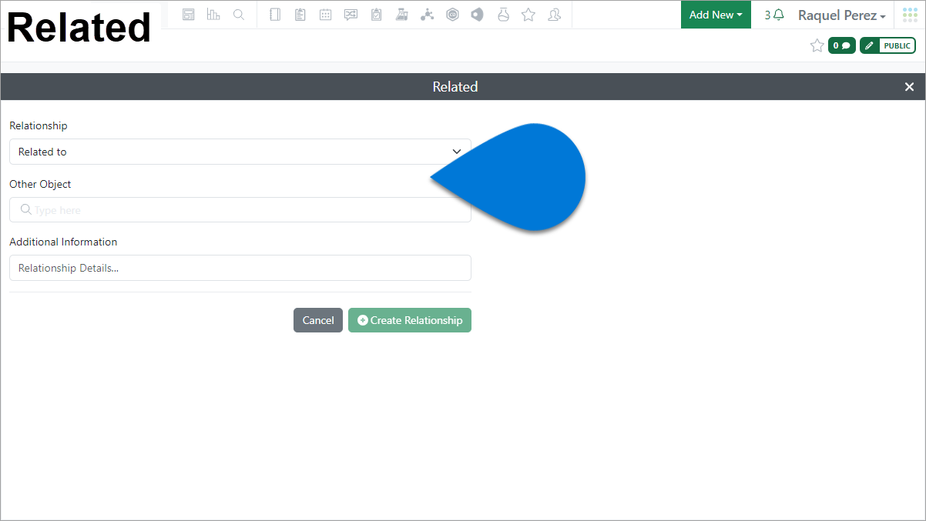Open the round-bottom flask icon
Image resolution: width=926 pixels, height=521 pixels.
[x=503, y=15]
